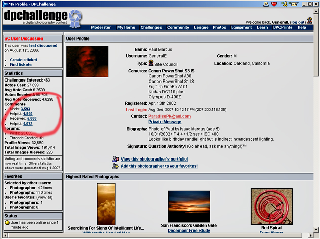Screen dimensions: 320x239
Task: Click the vertical scrollbar up arrow
Action: 316,11
